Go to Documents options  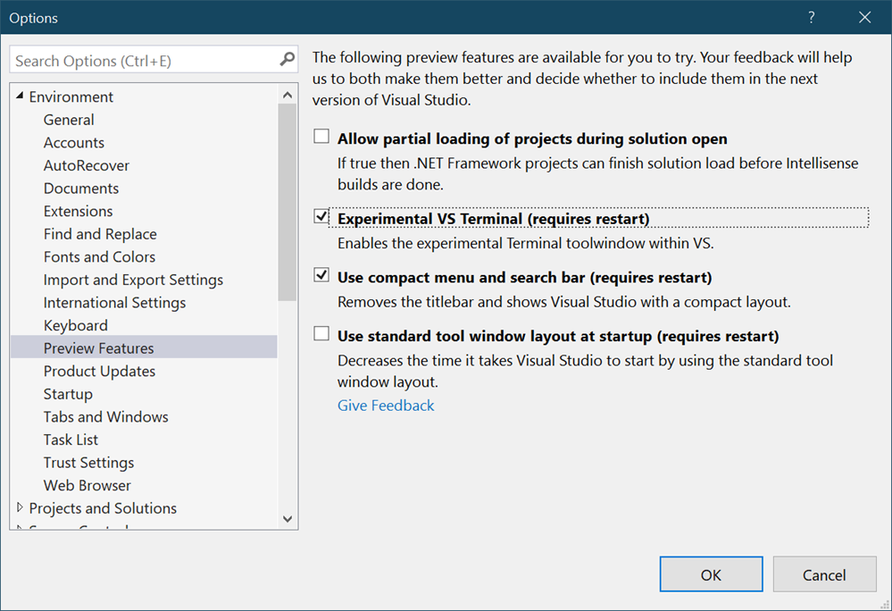tap(81, 188)
